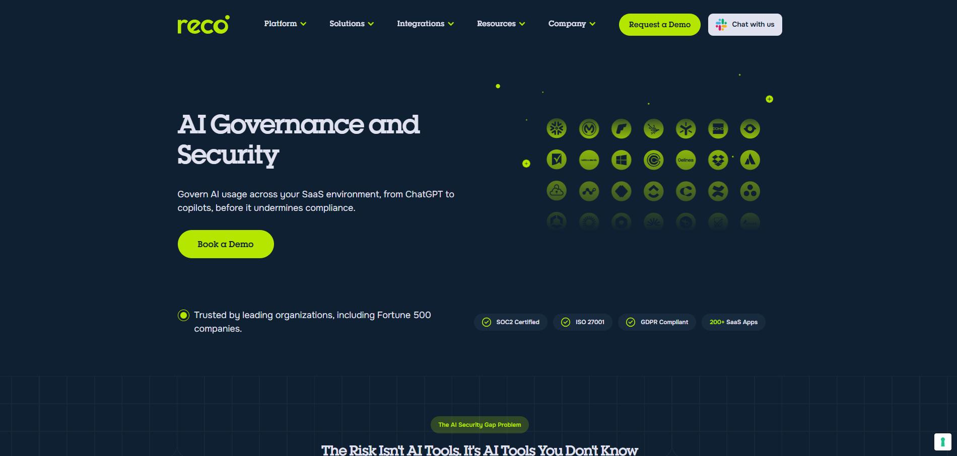
Task: Expand the Platform dropdown menu
Action: [x=285, y=24]
